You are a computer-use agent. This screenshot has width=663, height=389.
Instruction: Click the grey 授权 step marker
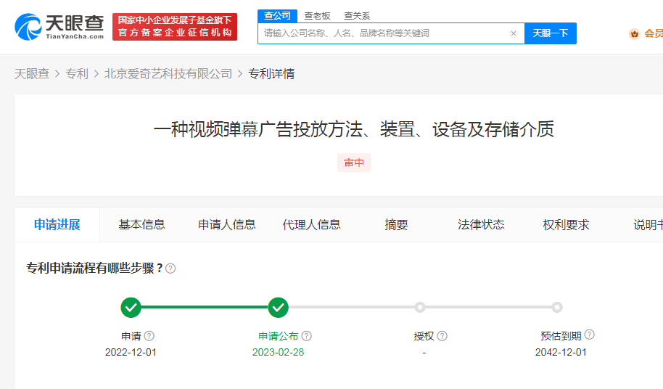pyautogui.click(x=420, y=308)
